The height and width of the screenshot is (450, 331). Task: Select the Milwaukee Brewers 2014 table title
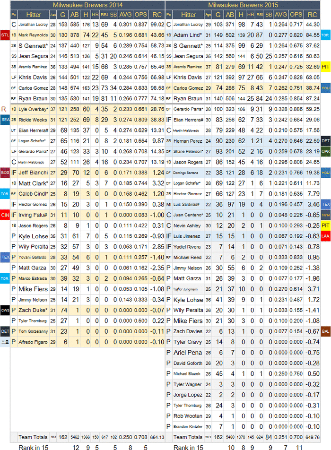click(87, 5)
